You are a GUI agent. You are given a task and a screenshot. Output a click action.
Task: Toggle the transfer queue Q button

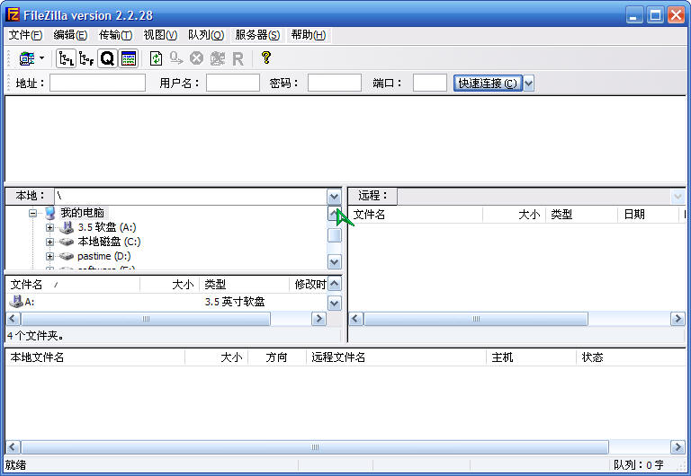click(x=107, y=58)
